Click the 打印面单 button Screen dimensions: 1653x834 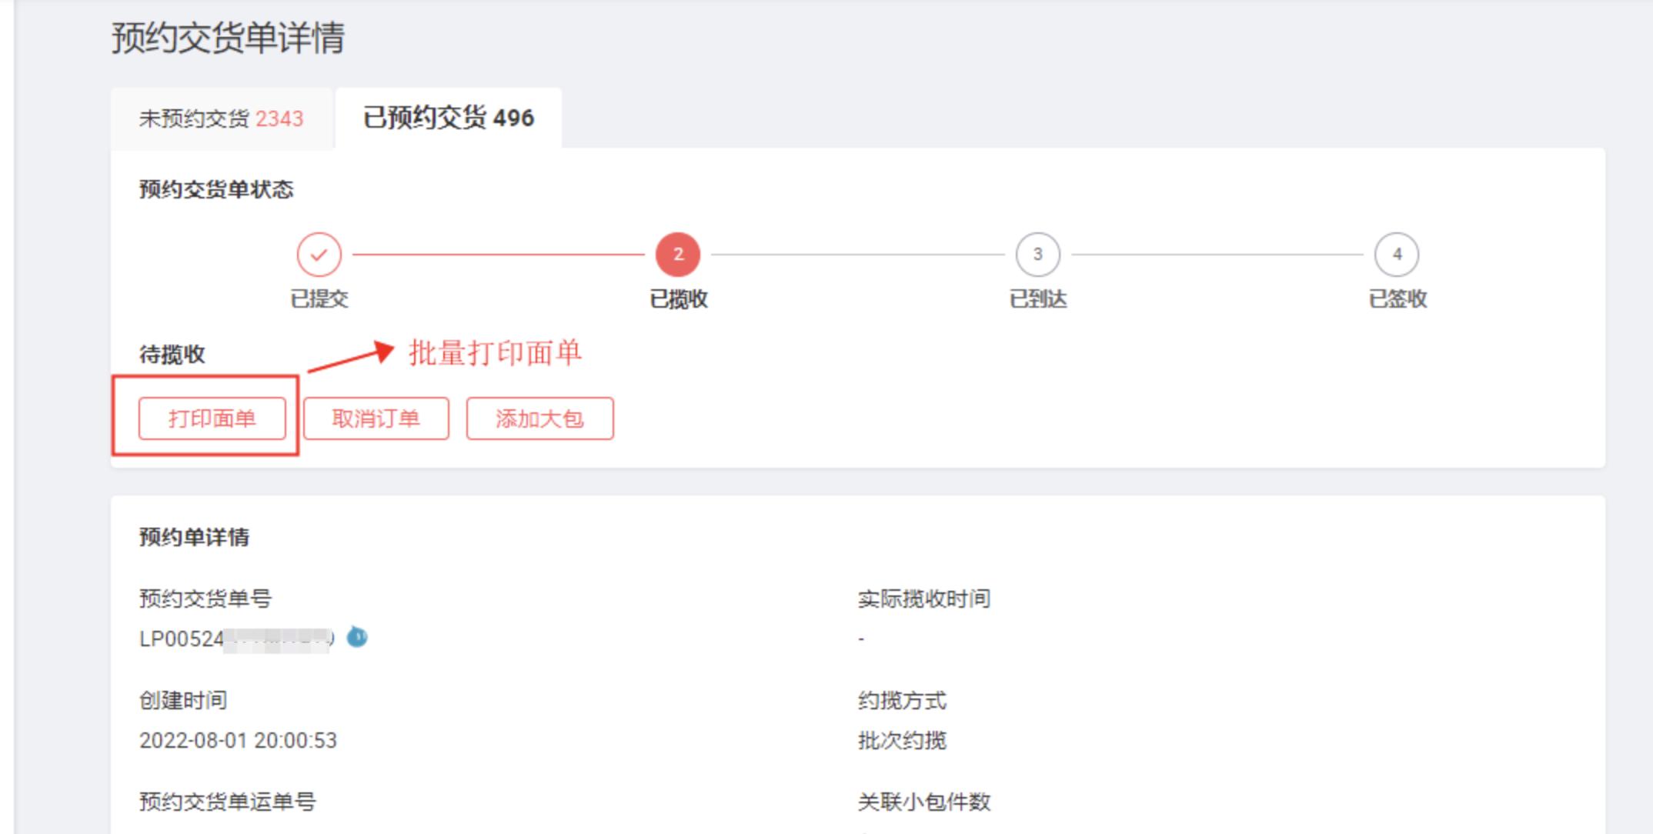point(214,418)
